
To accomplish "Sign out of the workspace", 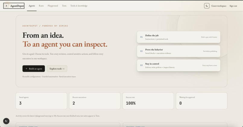I will tap(233, 6).
